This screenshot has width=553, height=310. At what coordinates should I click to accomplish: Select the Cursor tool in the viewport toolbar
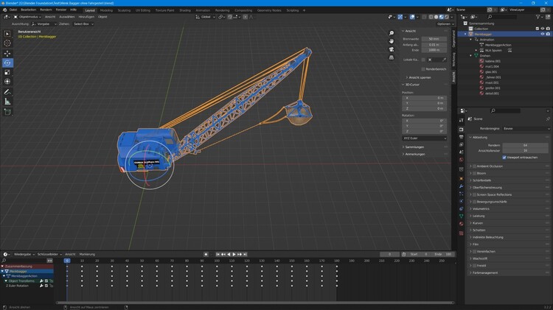click(8, 43)
